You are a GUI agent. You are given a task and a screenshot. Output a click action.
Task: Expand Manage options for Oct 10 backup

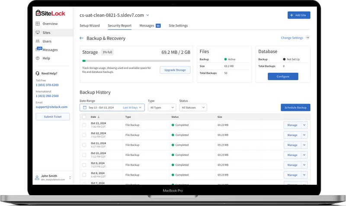click(x=304, y=155)
